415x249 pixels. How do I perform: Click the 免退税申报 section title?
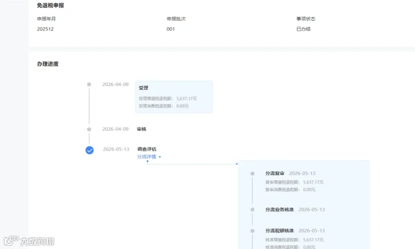tap(50, 5)
